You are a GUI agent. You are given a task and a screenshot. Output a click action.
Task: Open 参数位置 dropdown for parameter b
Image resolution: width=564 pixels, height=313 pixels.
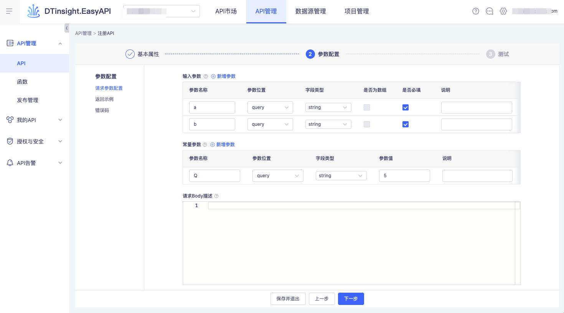tap(270, 124)
